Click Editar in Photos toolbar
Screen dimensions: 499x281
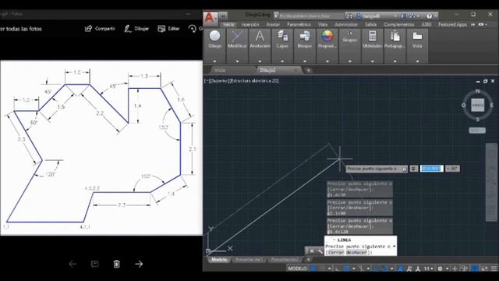pos(168,29)
